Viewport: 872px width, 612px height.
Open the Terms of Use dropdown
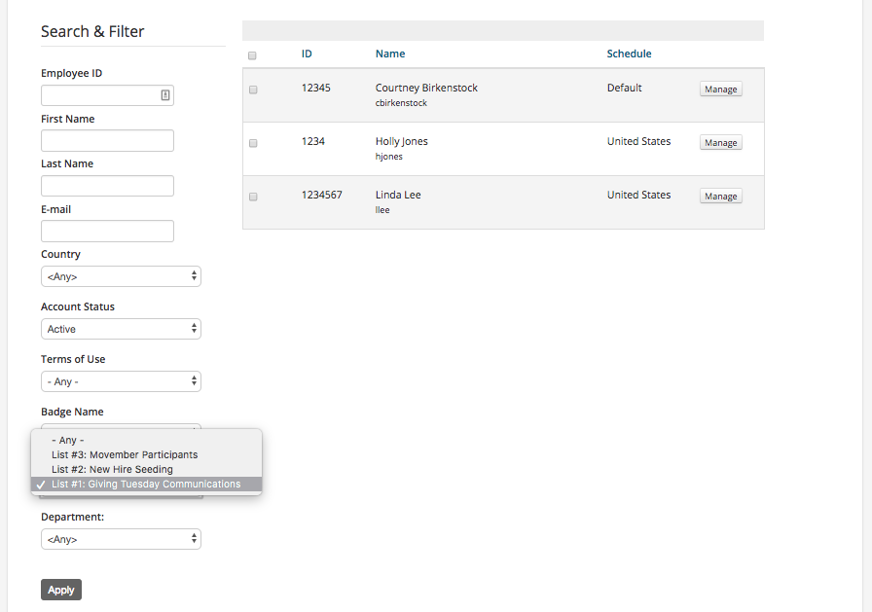pyautogui.click(x=121, y=381)
